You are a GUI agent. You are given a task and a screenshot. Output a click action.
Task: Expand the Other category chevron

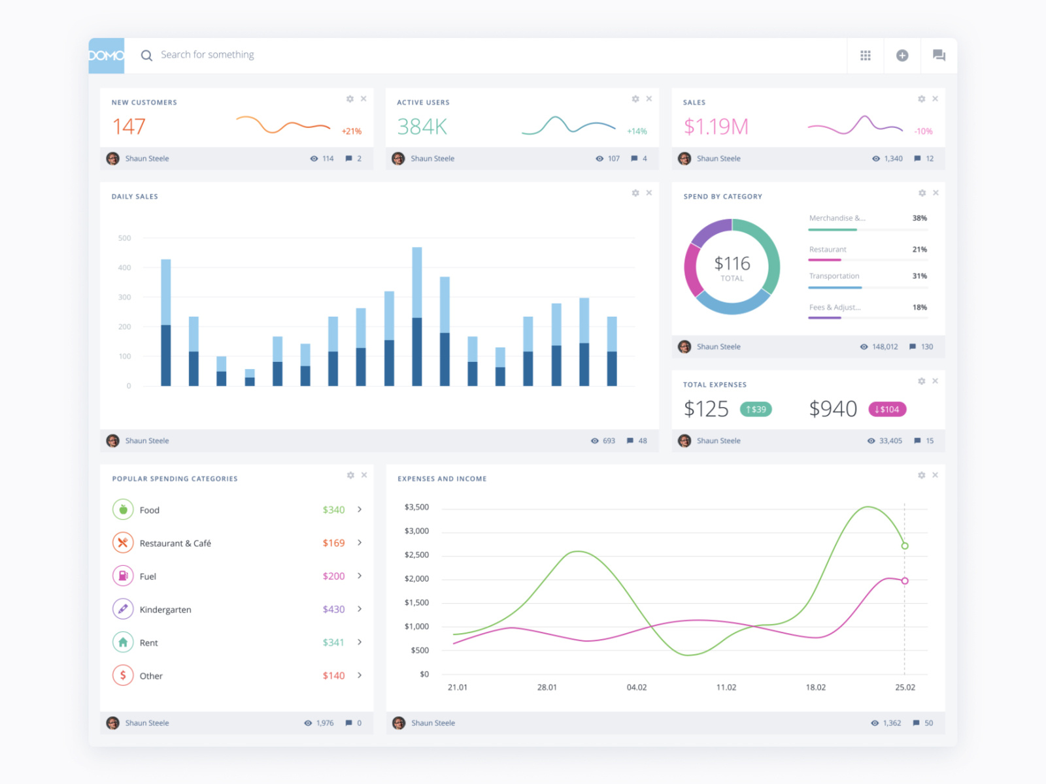(x=360, y=676)
